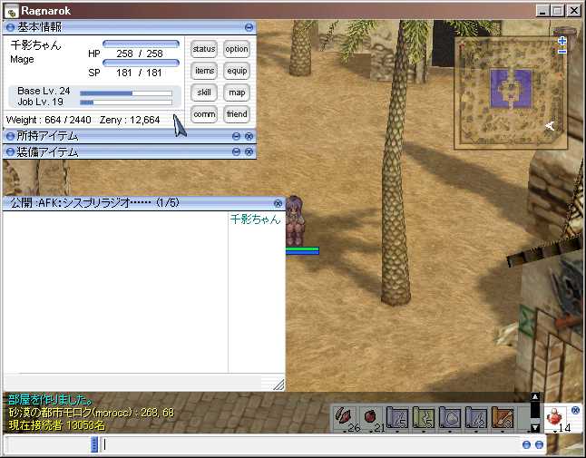This screenshot has width=586, height=458.
Task: Expand the 装備アイテム panel with minus icon
Action: (x=236, y=151)
